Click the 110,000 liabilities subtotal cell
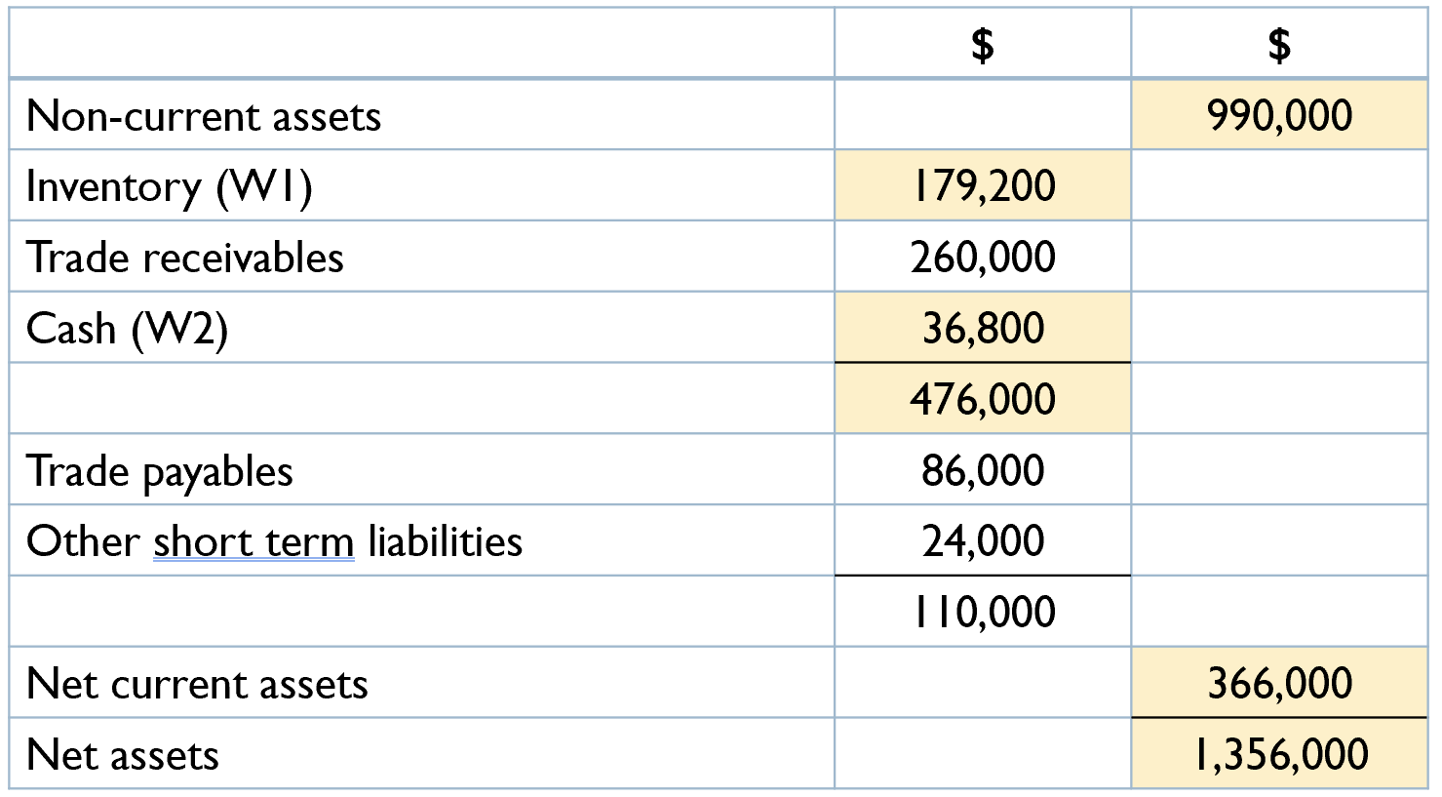 982,613
